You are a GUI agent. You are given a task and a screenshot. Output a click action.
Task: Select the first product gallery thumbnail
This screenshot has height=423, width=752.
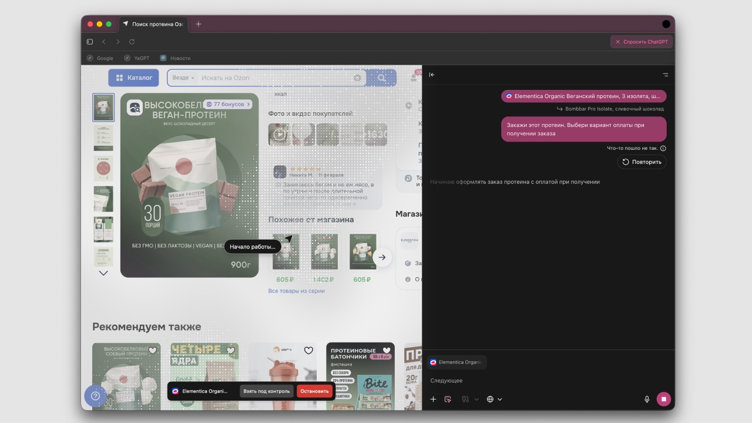103,108
